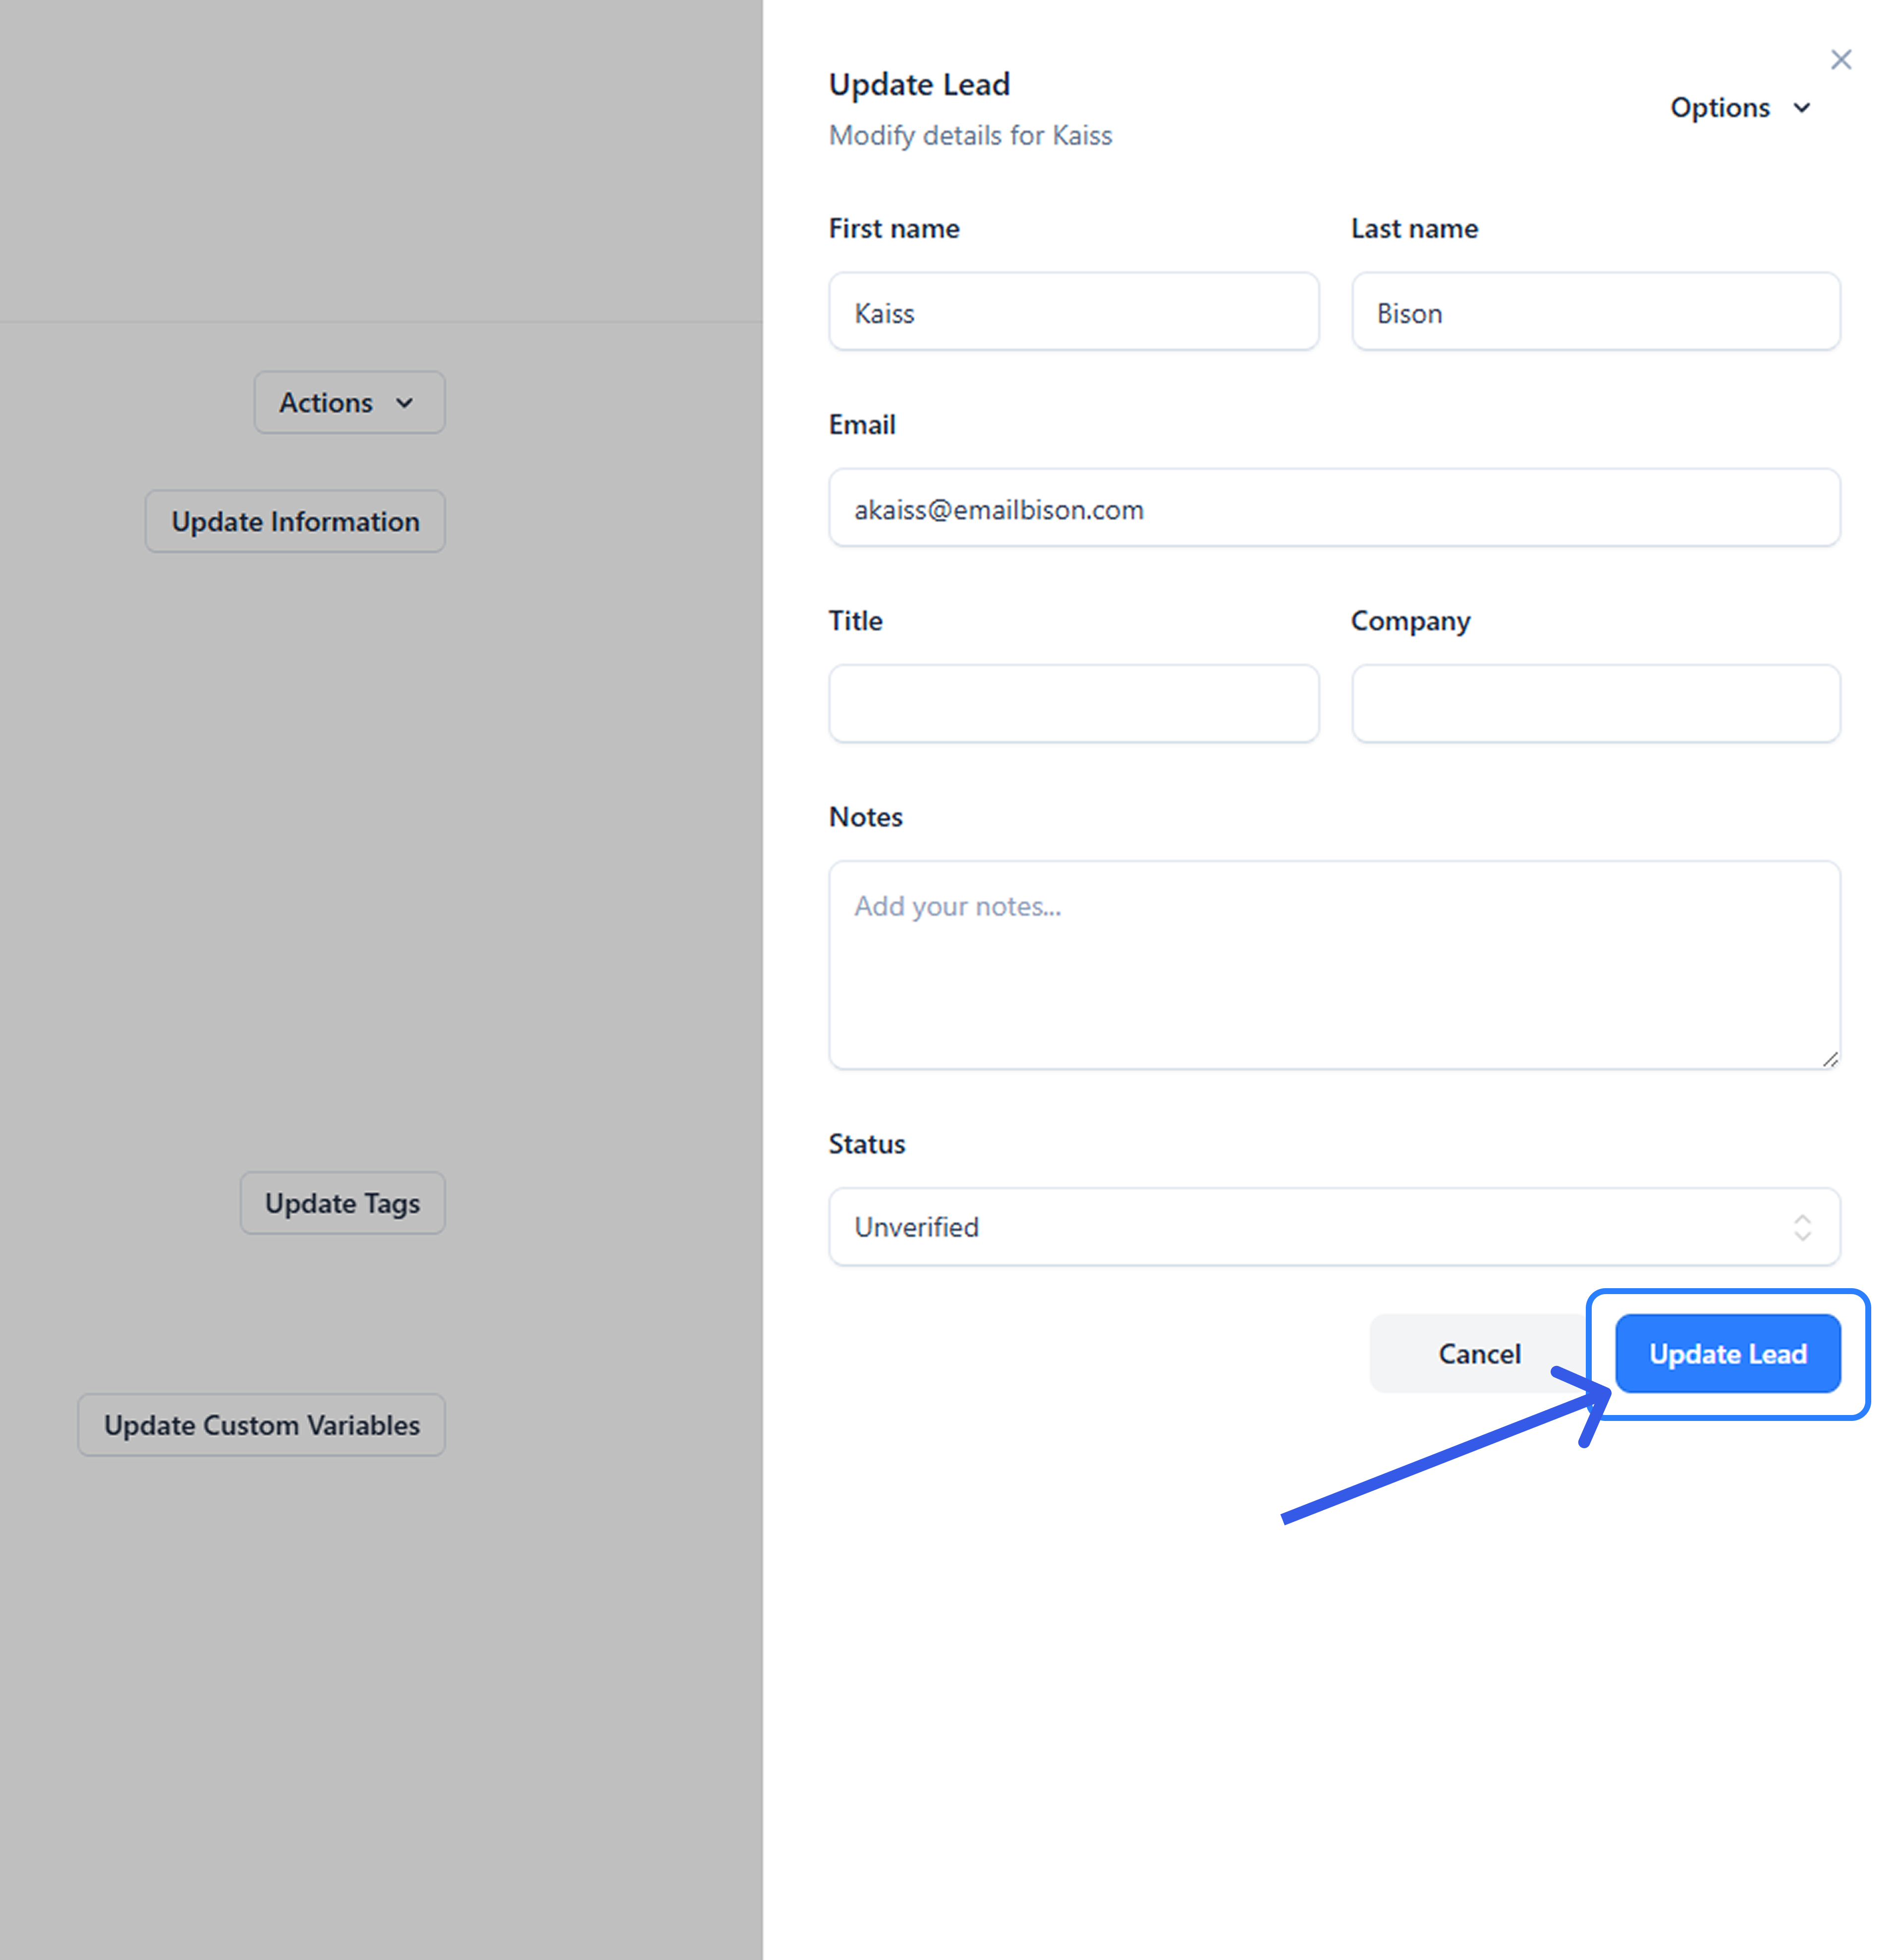Image resolution: width=1899 pixels, height=1960 pixels.
Task: Click into the First name field
Action: click(x=1073, y=312)
